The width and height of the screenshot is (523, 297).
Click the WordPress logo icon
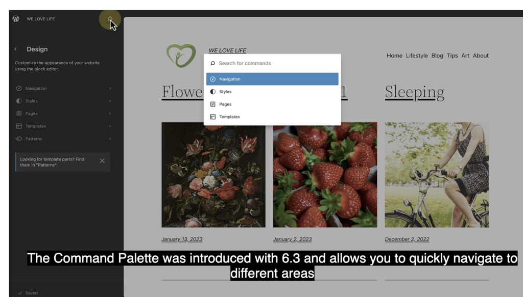[16, 19]
